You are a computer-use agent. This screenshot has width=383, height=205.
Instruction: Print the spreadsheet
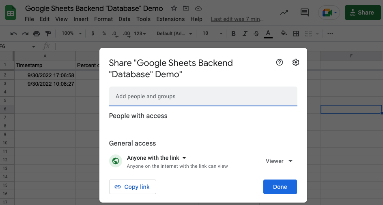point(37,34)
